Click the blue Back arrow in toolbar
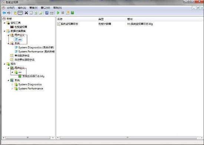 4,13
